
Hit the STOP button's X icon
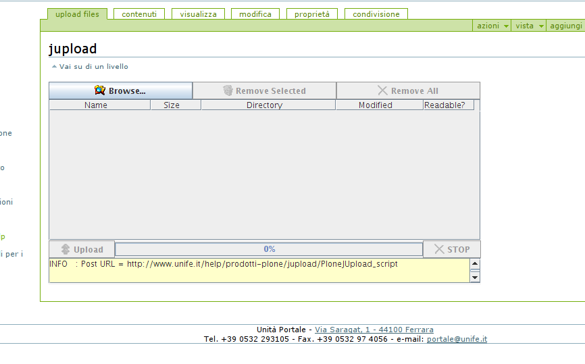click(439, 249)
